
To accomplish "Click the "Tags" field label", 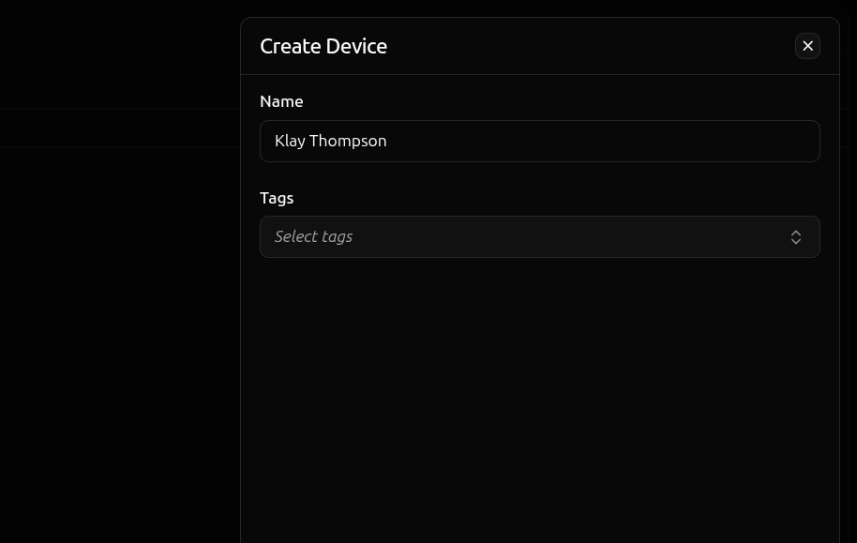I will pos(277,198).
